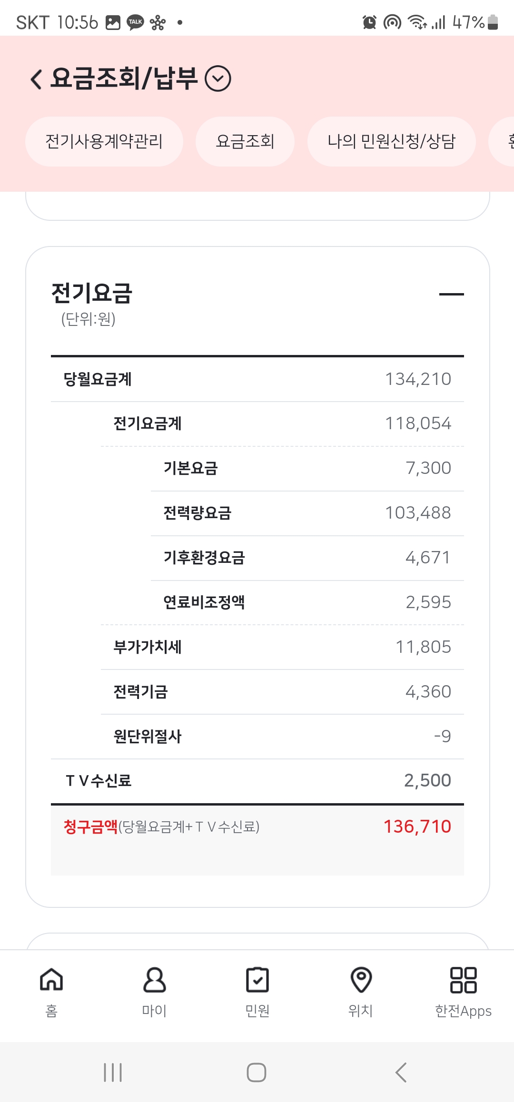Tap Android recent apps button
This screenshot has height=1102, width=514.
pyautogui.click(x=113, y=1072)
